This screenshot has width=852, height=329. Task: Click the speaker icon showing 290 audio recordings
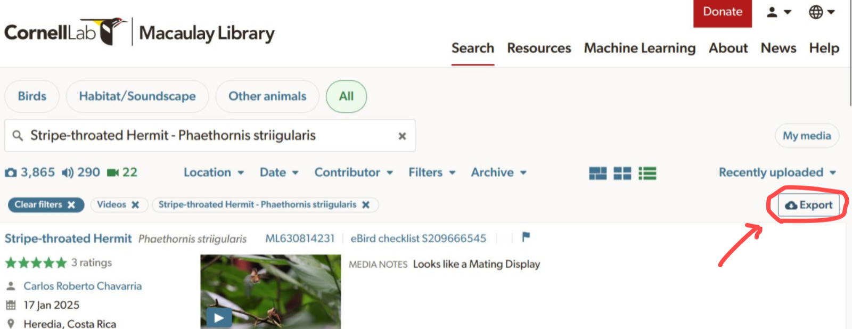point(68,172)
